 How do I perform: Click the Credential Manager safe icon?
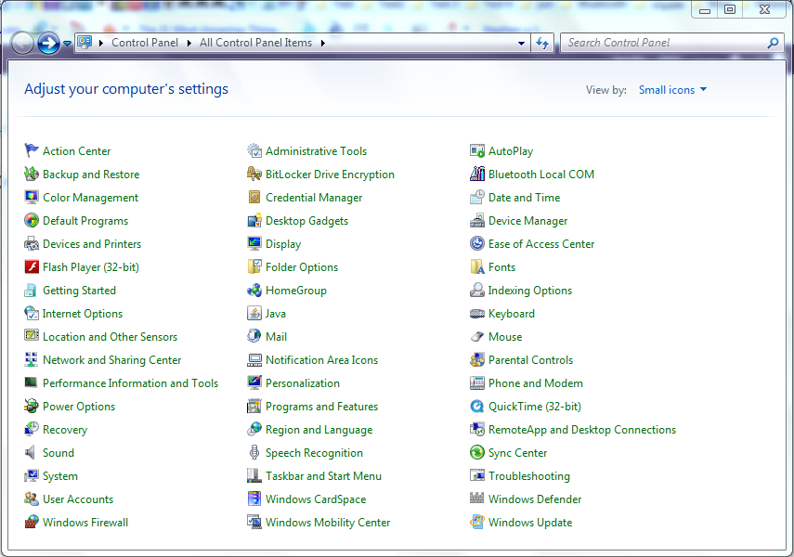pyautogui.click(x=254, y=197)
